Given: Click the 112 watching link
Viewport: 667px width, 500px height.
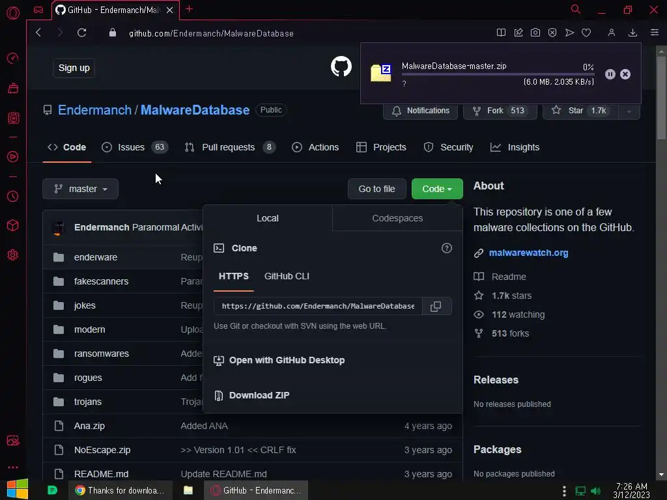Looking at the screenshot, I should pyautogui.click(x=518, y=315).
